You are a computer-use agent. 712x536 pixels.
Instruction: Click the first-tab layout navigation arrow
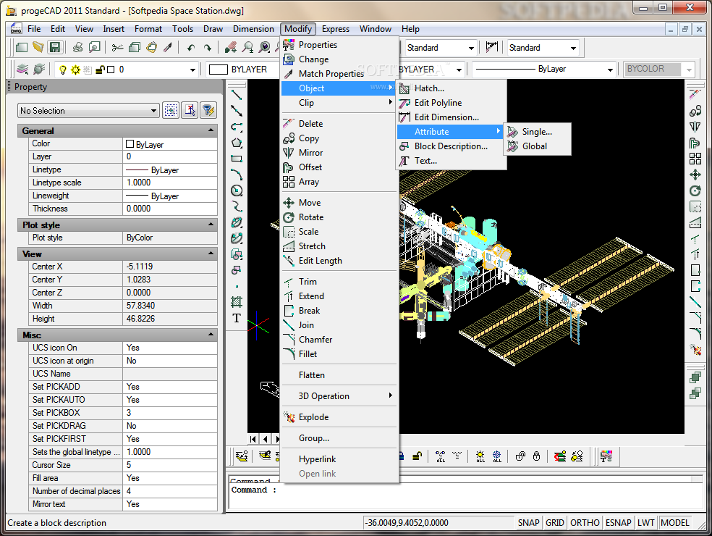[253, 439]
